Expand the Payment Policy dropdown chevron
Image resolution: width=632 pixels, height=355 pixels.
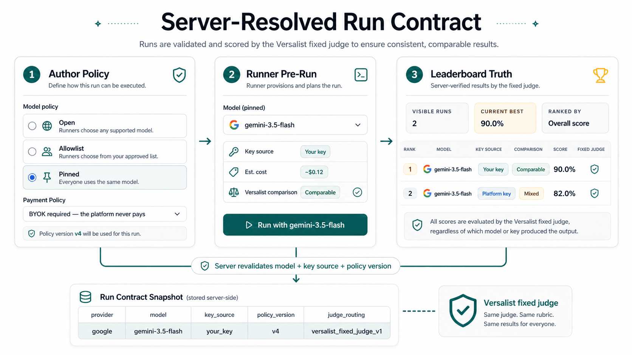click(177, 214)
